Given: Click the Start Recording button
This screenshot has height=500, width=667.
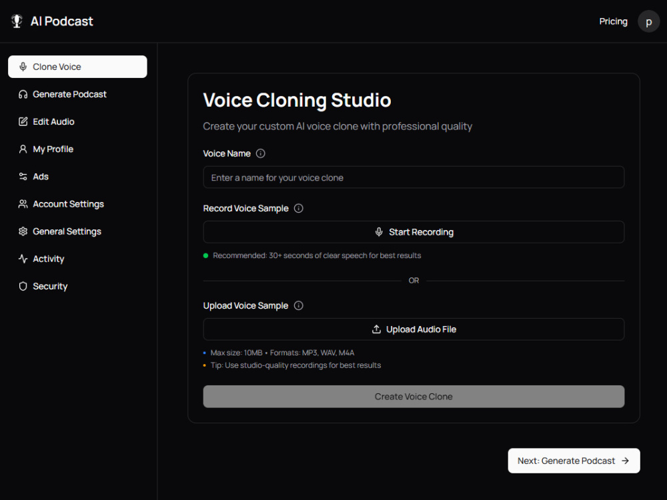Looking at the screenshot, I should click(414, 232).
